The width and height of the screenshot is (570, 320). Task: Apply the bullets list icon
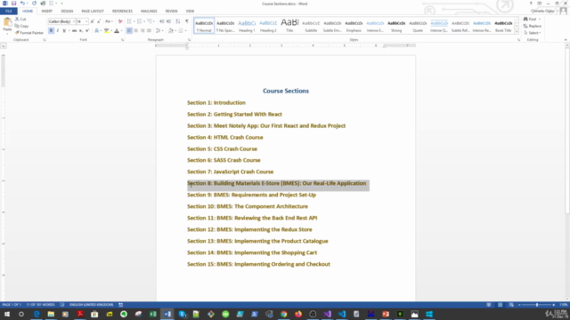click(129, 21)
